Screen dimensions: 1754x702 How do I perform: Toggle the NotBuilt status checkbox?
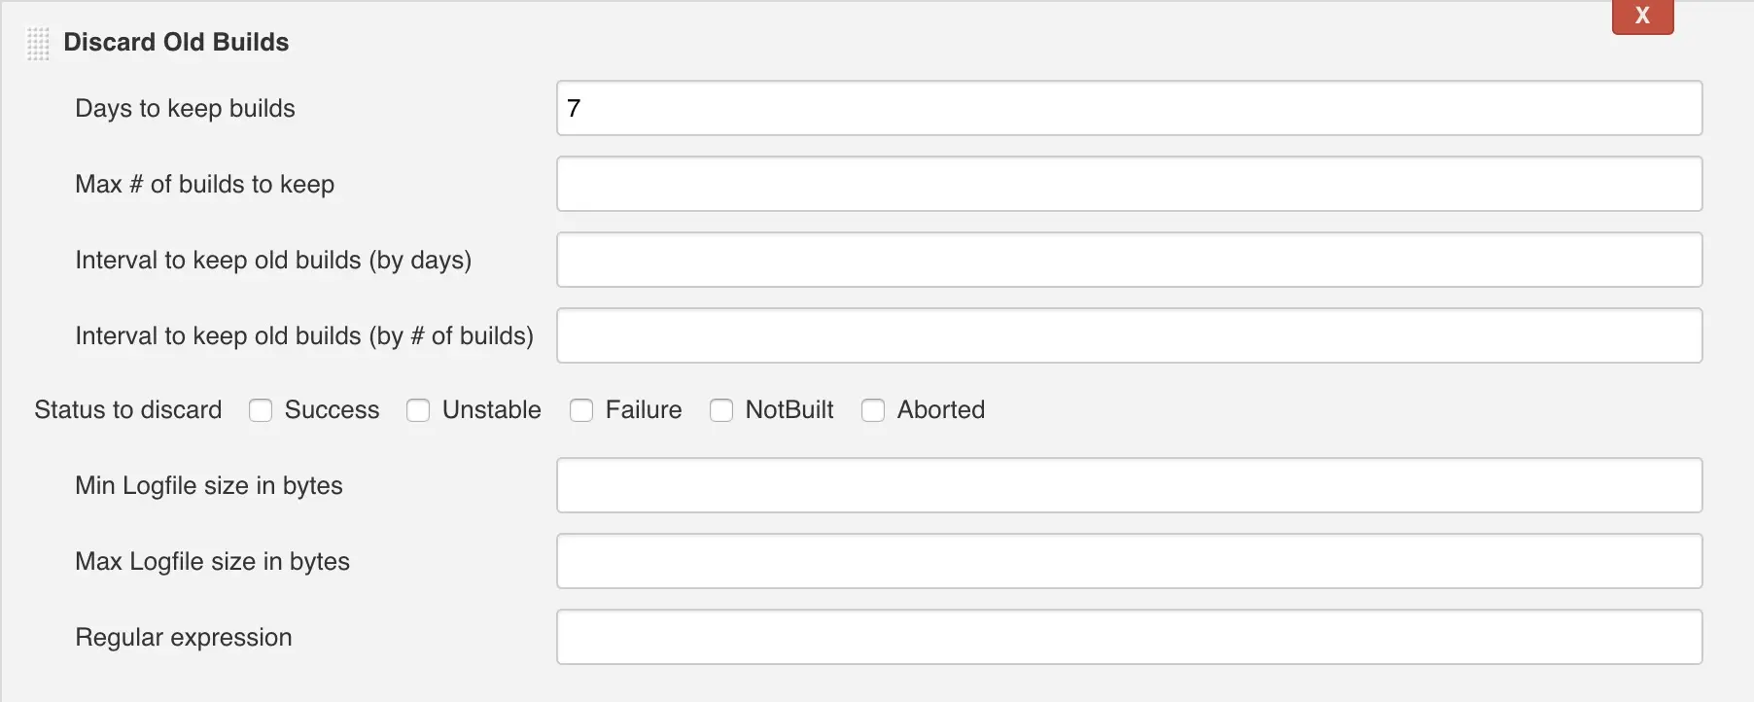click(x=721, y=410)
